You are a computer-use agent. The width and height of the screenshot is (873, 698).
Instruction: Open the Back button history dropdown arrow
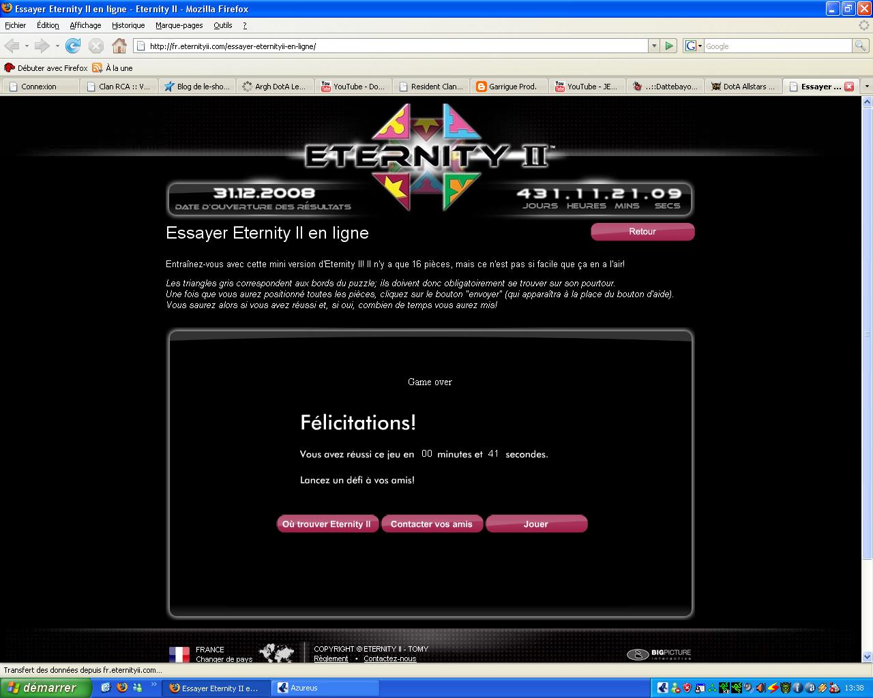(27, 46)
